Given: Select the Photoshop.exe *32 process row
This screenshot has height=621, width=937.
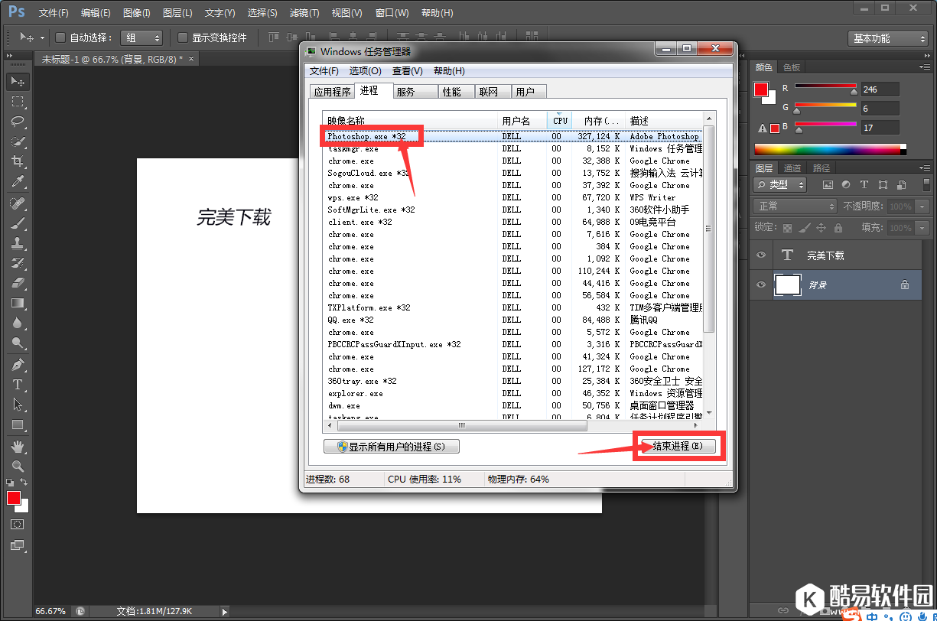Looking at the screenshot, I should 413,136.
